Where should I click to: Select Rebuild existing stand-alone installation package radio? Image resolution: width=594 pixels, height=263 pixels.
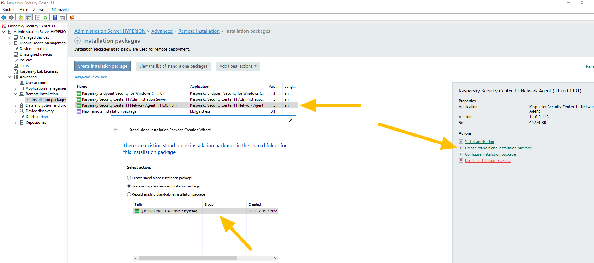coord(129,194)
